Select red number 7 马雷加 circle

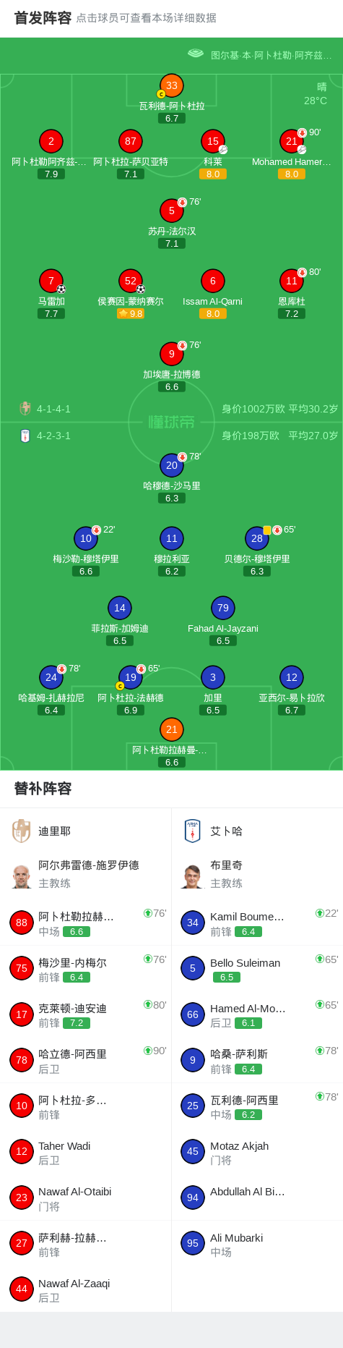(51, 281)
